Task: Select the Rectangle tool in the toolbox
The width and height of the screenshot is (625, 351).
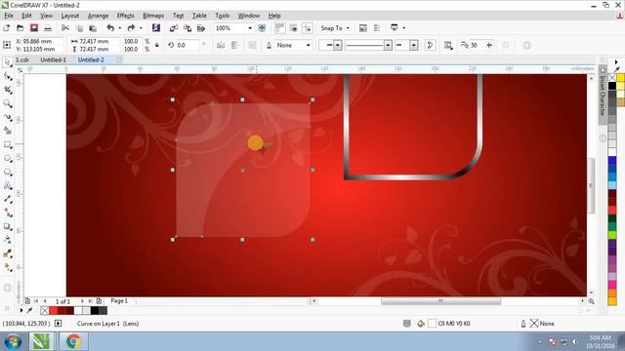Action: tap(7, 144)
